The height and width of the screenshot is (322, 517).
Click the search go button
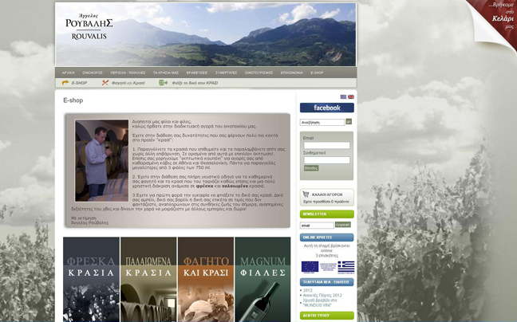[350, 123]
